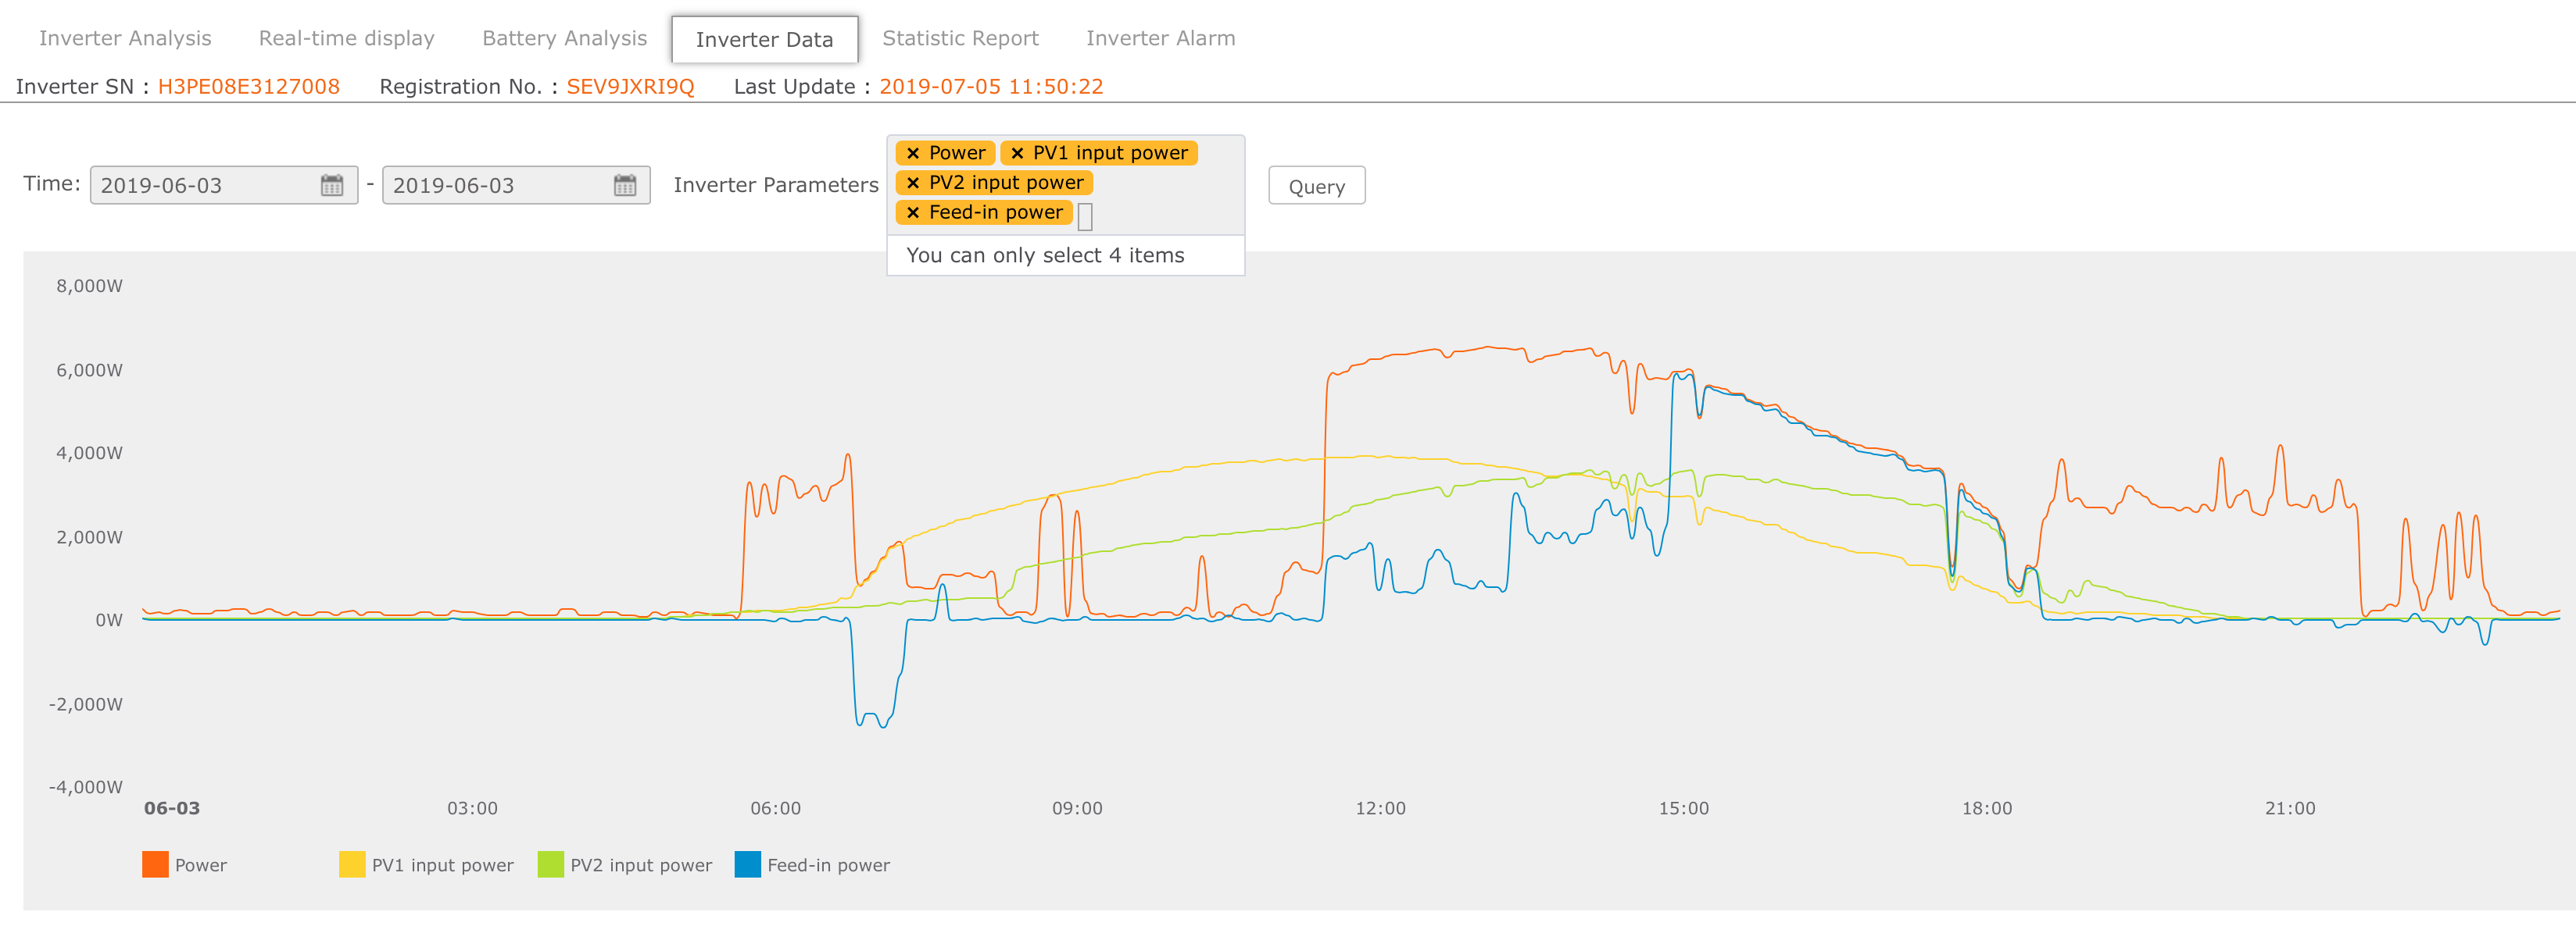Open the Real-time display tab
The image size is (2576, 926).
pyautogui.click(x=346, y=38)
